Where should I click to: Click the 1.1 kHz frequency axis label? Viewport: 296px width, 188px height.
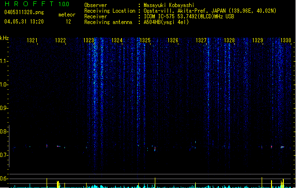coord(4,61)
